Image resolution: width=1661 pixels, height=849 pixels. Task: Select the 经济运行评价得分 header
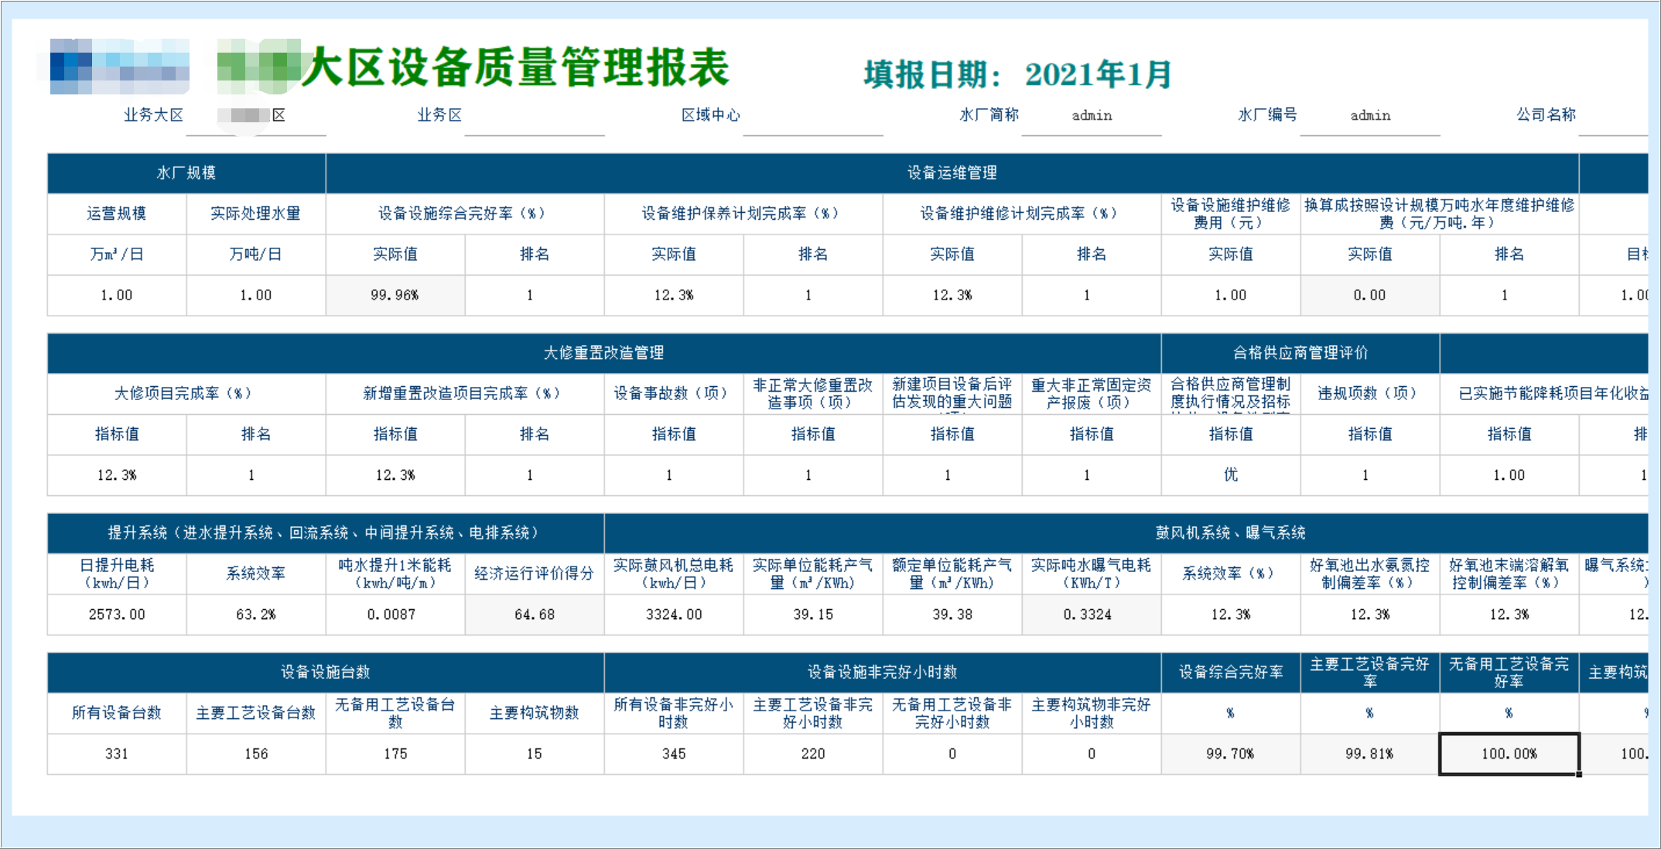[535, 573]
